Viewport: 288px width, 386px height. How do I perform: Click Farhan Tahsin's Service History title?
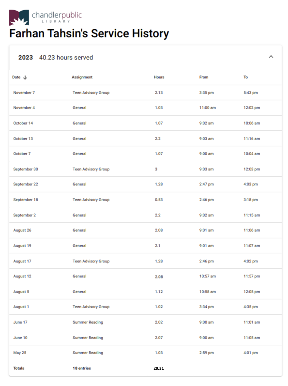[89, 33]
